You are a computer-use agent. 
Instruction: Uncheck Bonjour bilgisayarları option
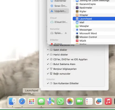point(48,69)
